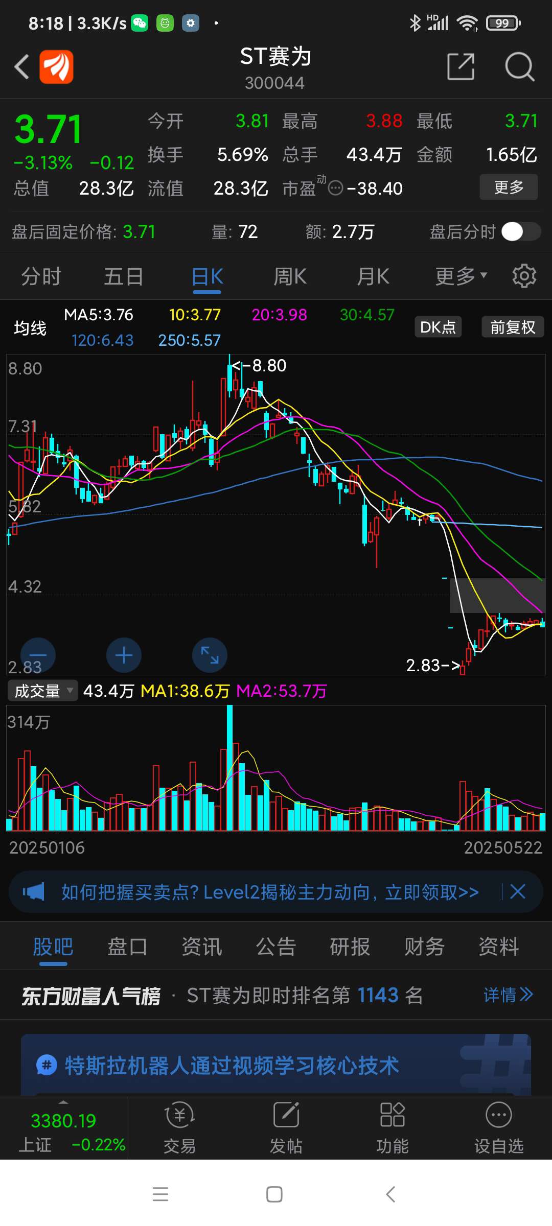Switch to 月K chart tab
This screenshot has width=552, height=1226.
pos(373,276)
